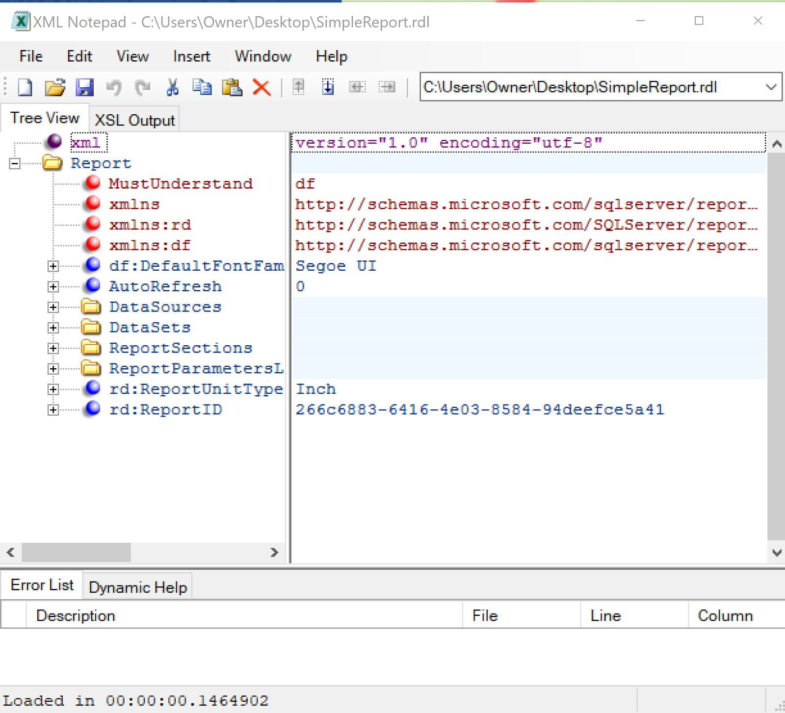The image size is (785, 713).
Task: Select the MustUnderstand attribute node
Action: [181, 183]
